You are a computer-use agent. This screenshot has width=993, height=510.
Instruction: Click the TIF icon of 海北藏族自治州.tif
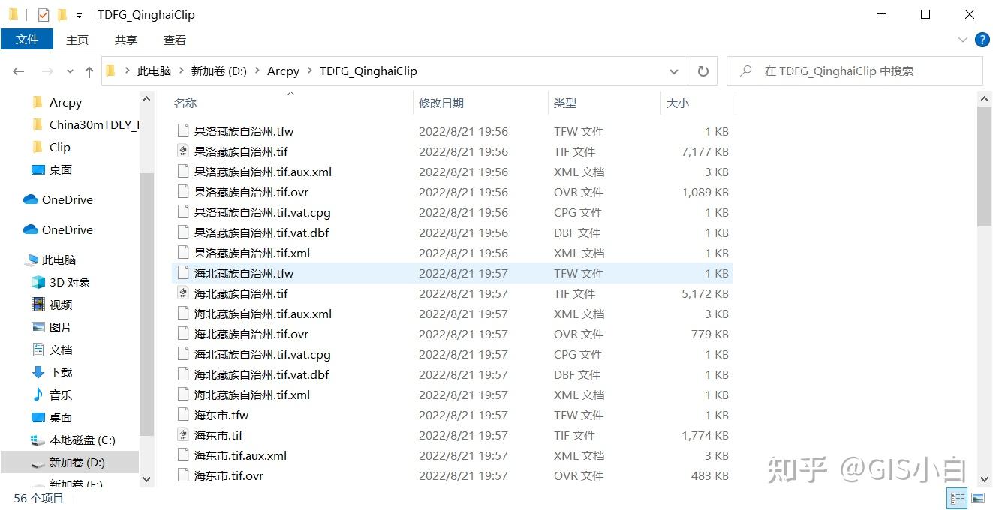[182, 293]
